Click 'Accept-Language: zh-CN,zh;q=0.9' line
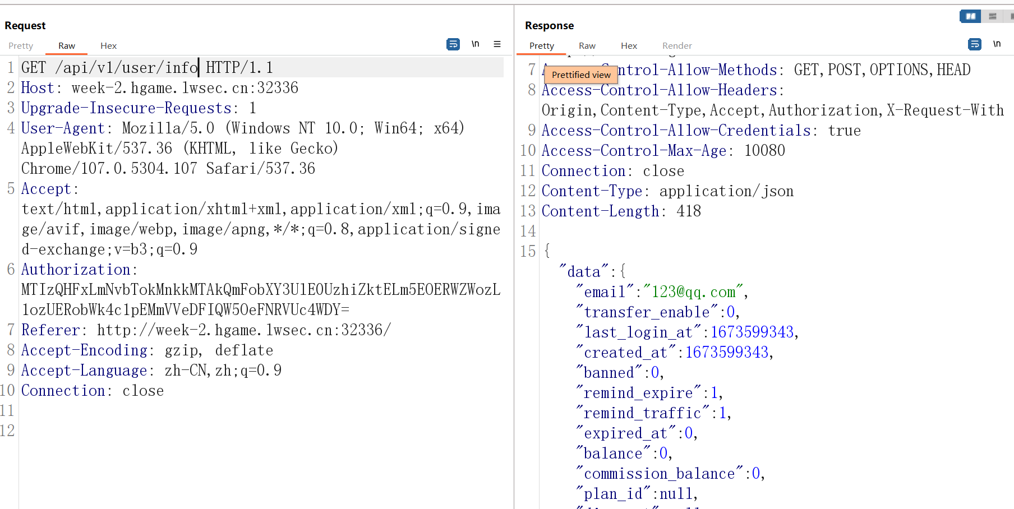1014x509 pixels. (151, 371)
